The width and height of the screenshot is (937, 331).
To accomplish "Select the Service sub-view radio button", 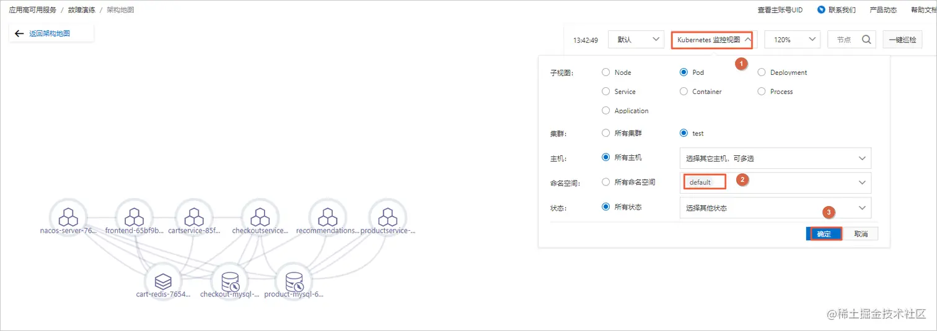I will (606, 91).
